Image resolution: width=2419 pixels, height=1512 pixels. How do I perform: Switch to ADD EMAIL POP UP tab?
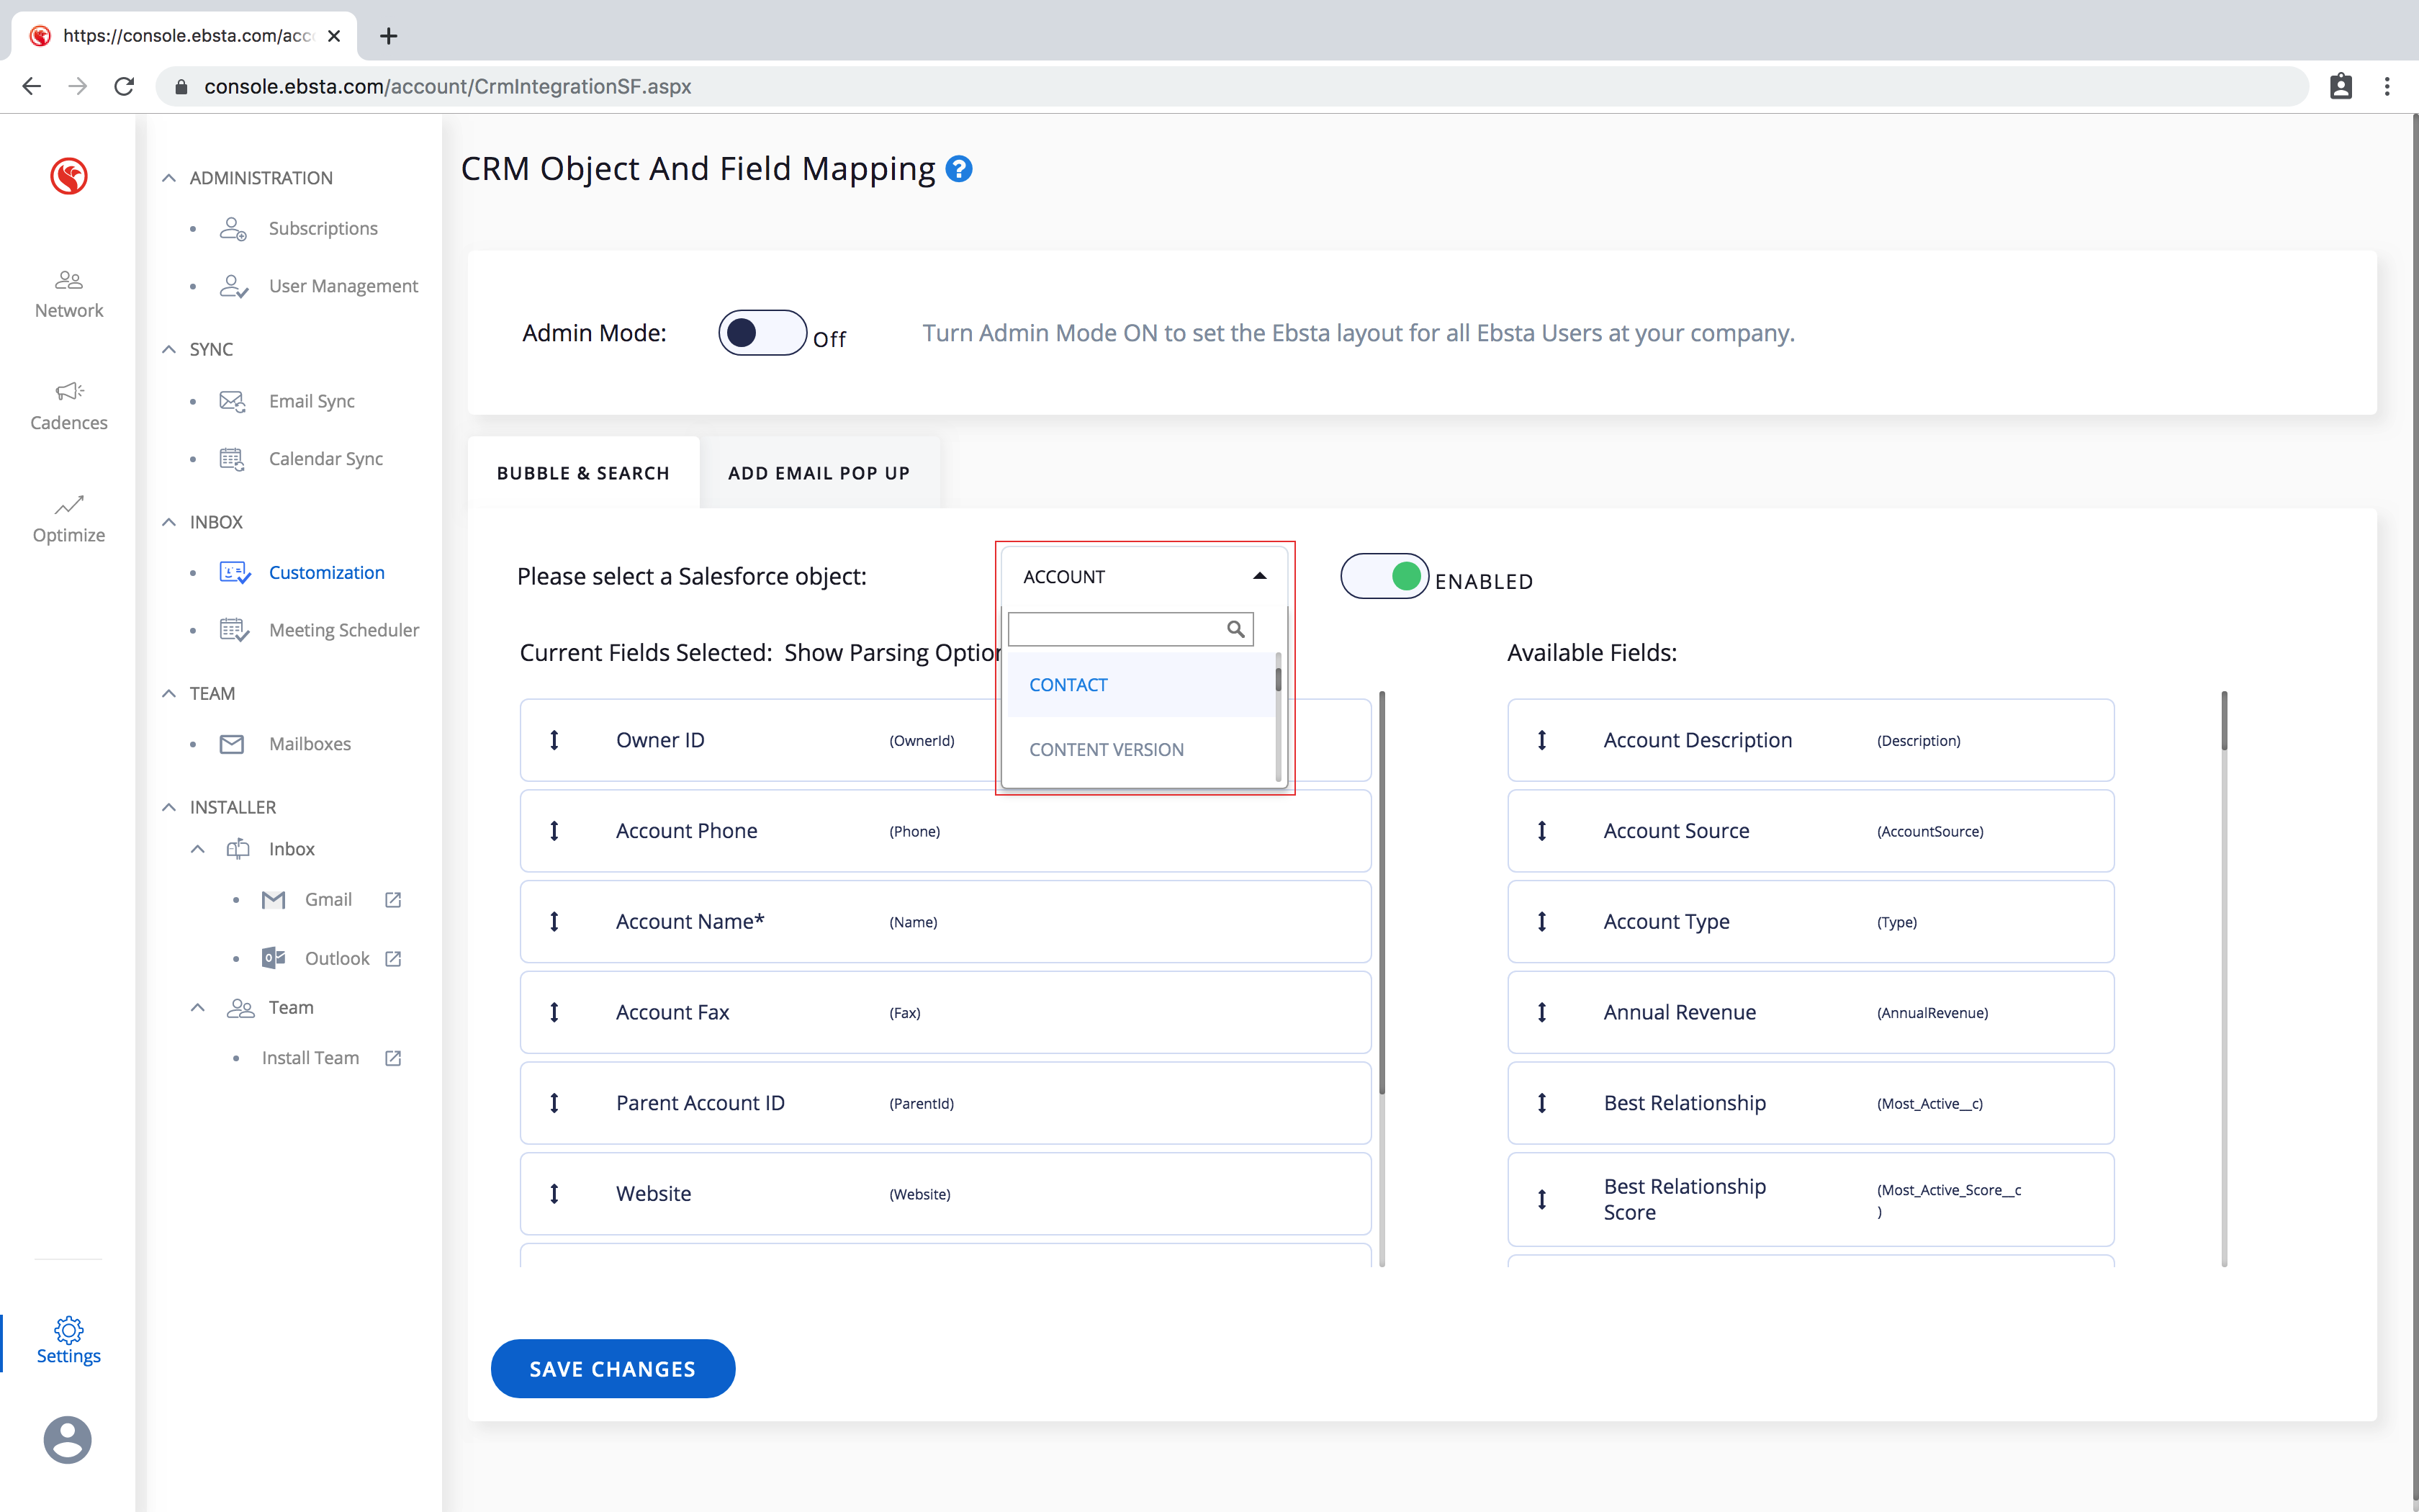[819, 473]
